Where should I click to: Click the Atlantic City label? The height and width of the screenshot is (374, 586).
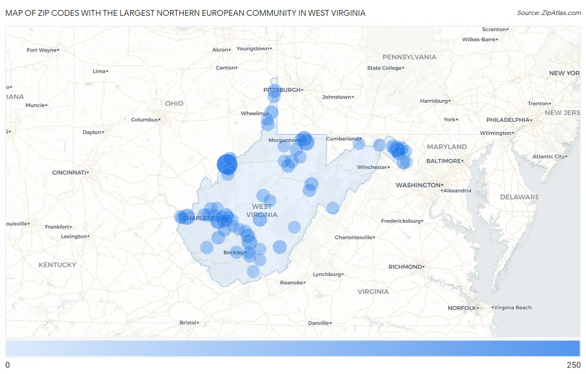(548, 156)
